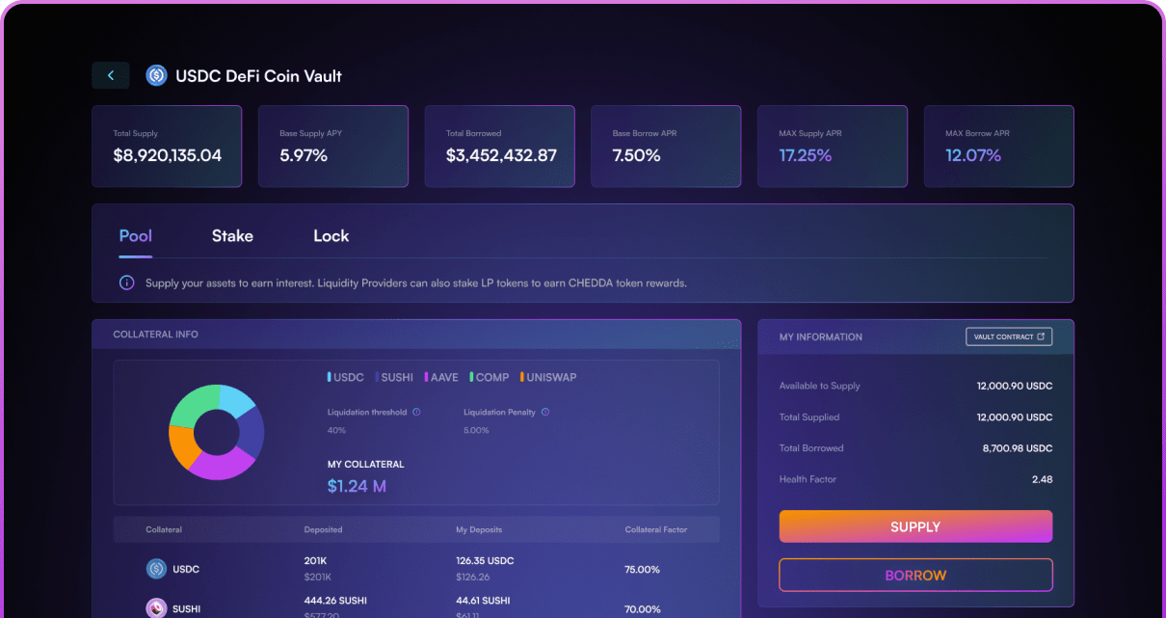Click the back arrow icon above the vault name
The width and height of the screenshot is (1166, 618).
tap(110, 74)
